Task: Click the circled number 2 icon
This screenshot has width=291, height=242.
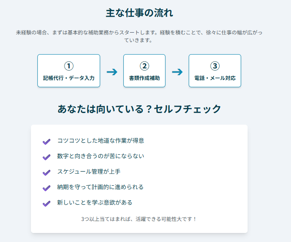Action: click(x=144, y=66)
